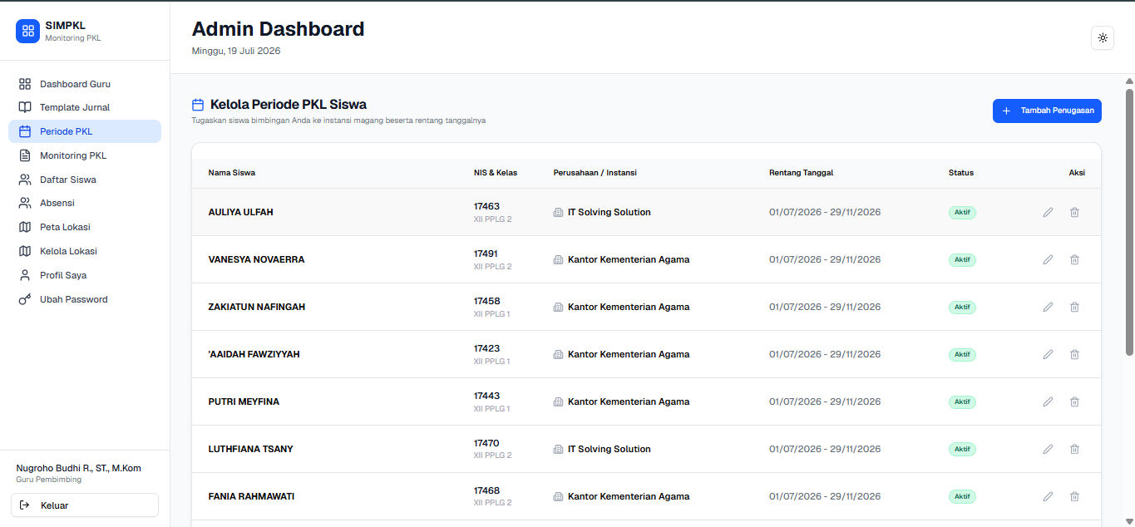The image size is (1135, 527).
Task: Edit 'AAIDAH FAWZIYYAH assignment
Action: pyautogui.click(x=1048, y=354)
